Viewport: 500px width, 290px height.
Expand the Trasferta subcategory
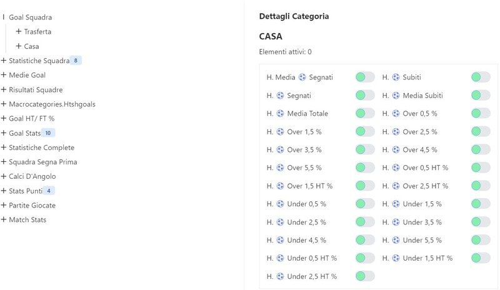coord(19,31)
